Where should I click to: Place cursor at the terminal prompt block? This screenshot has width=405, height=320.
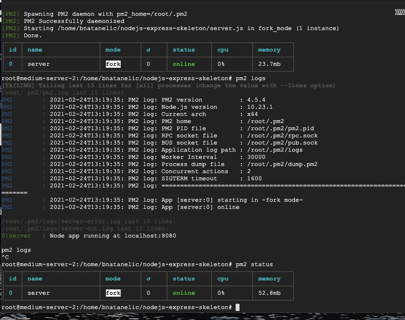[x=237, y=308]
